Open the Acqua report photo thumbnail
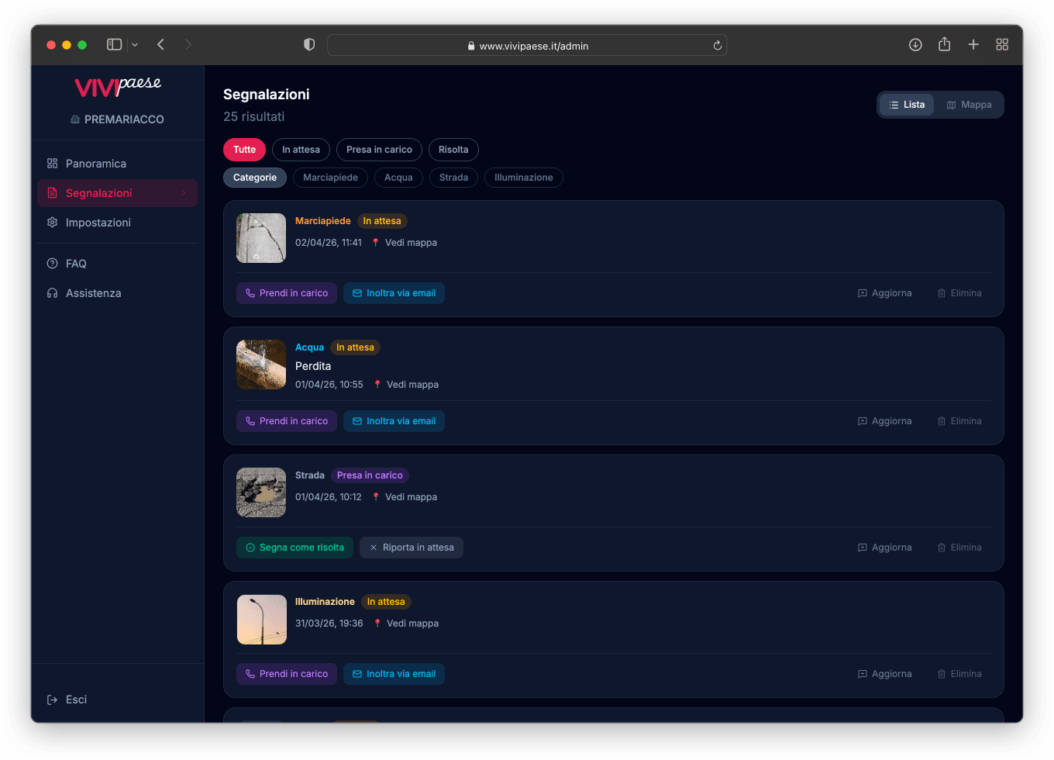The height and width of the screenshot is (760, 1054). pyautogui.click(x=261, y=364)
